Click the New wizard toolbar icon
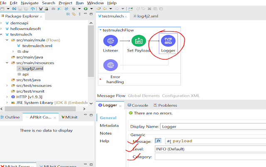Image resolution: width=266 pixels, height=167 pixels. (x=2, y=9)
